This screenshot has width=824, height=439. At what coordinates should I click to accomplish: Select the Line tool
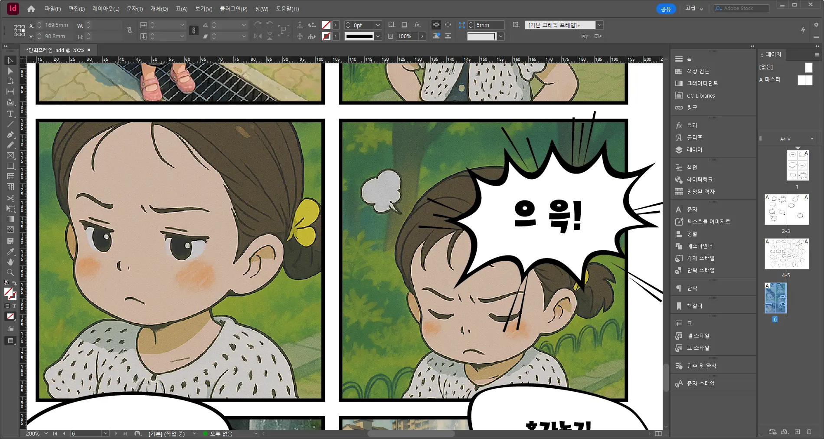[10, 124]
